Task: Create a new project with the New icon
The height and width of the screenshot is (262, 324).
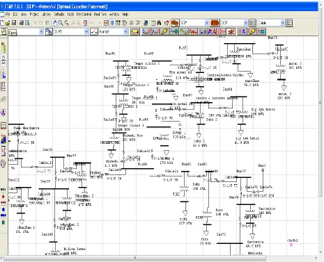Action: pyautogui.click(x=2, y=23)
